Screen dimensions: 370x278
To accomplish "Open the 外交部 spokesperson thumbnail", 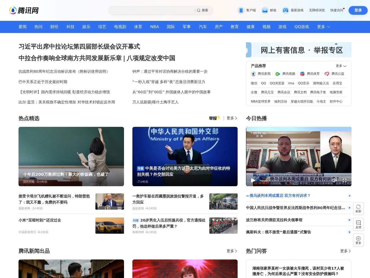I will [x=185, y=156].
